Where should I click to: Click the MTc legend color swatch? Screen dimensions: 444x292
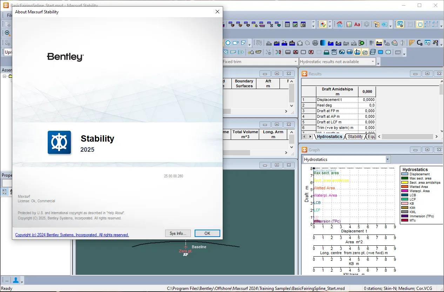[405, 220]
